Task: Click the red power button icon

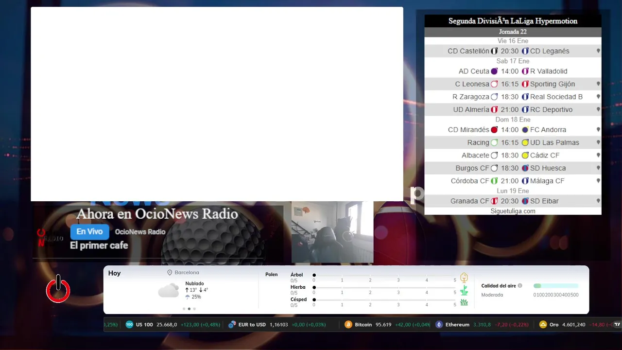Action: click(x=58, y=289)
